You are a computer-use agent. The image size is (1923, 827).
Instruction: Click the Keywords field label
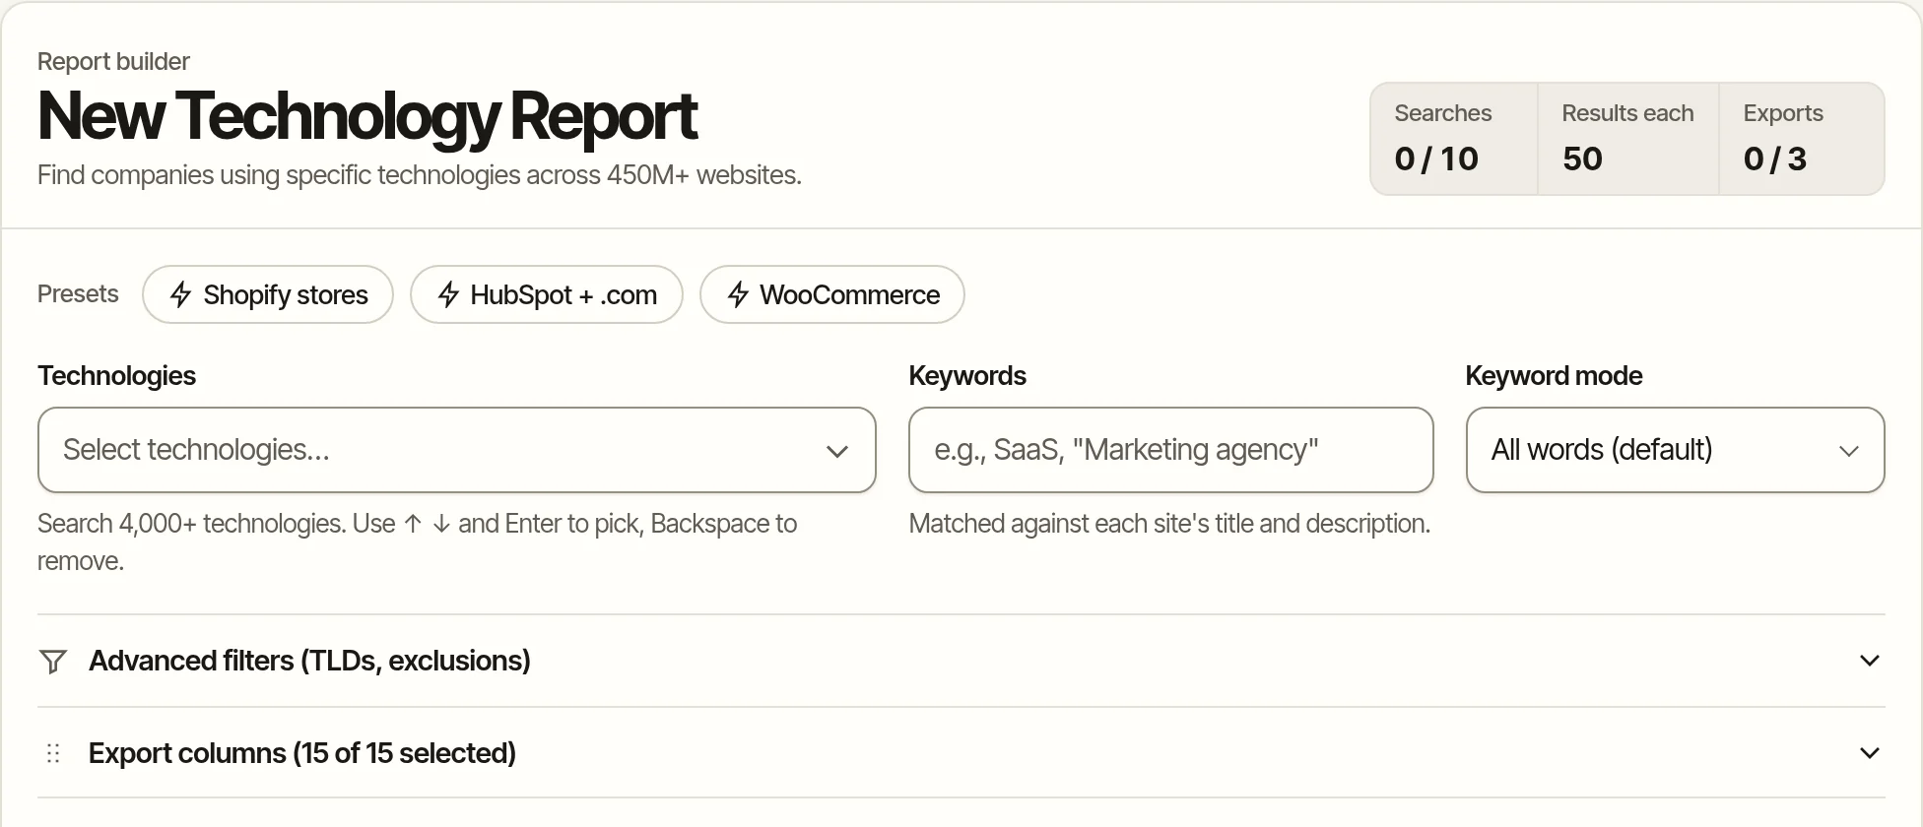pyautogui.click(x=967, y=375)
